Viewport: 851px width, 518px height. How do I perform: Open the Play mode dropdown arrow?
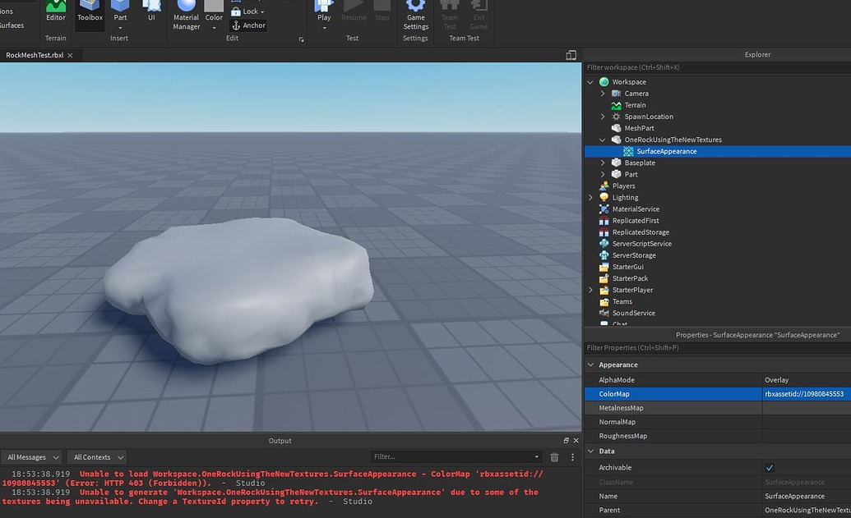(x=324, y=28)
